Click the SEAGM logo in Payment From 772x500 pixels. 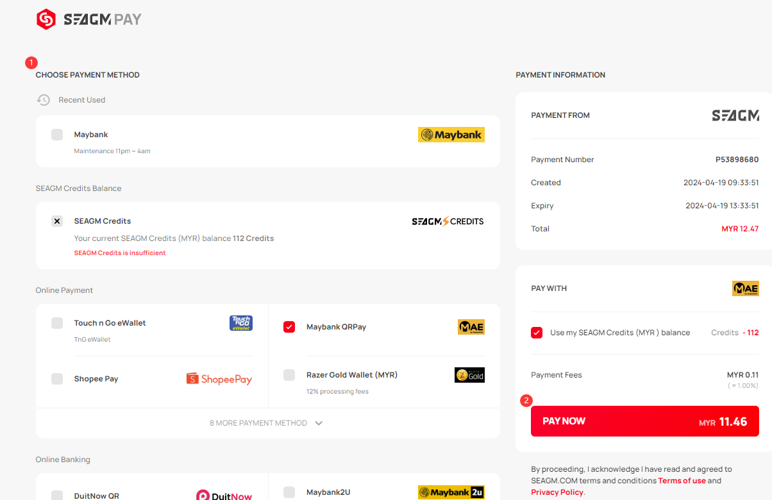pyautogui.click(x=735, y=115)
